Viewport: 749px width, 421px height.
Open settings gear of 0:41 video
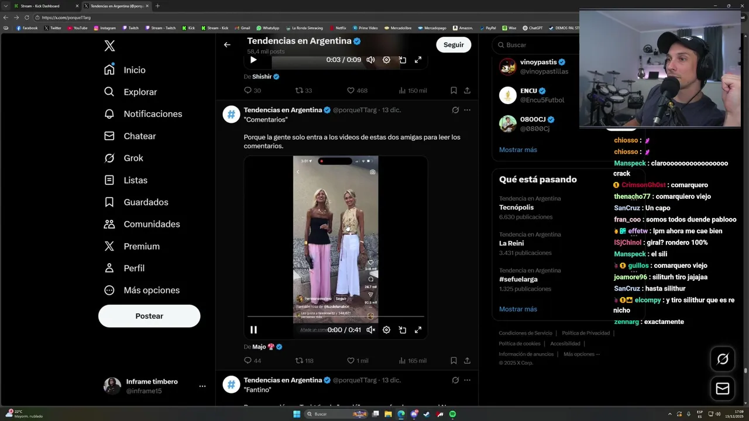coord(386,330)
